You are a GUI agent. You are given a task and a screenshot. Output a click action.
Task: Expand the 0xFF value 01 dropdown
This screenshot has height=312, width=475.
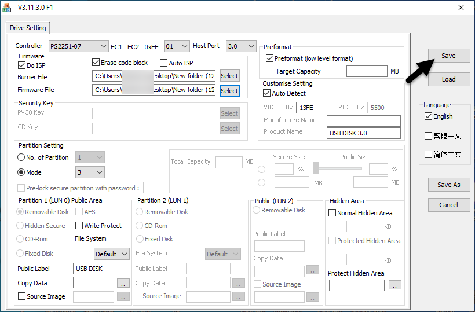(177, 46)
